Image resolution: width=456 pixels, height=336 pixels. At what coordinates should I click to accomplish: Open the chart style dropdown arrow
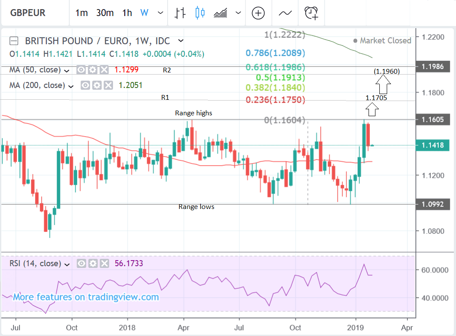point(238,13)
